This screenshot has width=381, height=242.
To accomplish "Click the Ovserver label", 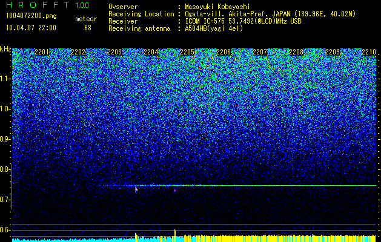I will pos(123,7).
